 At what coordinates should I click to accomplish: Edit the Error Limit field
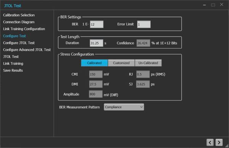(x=144, y=24)
